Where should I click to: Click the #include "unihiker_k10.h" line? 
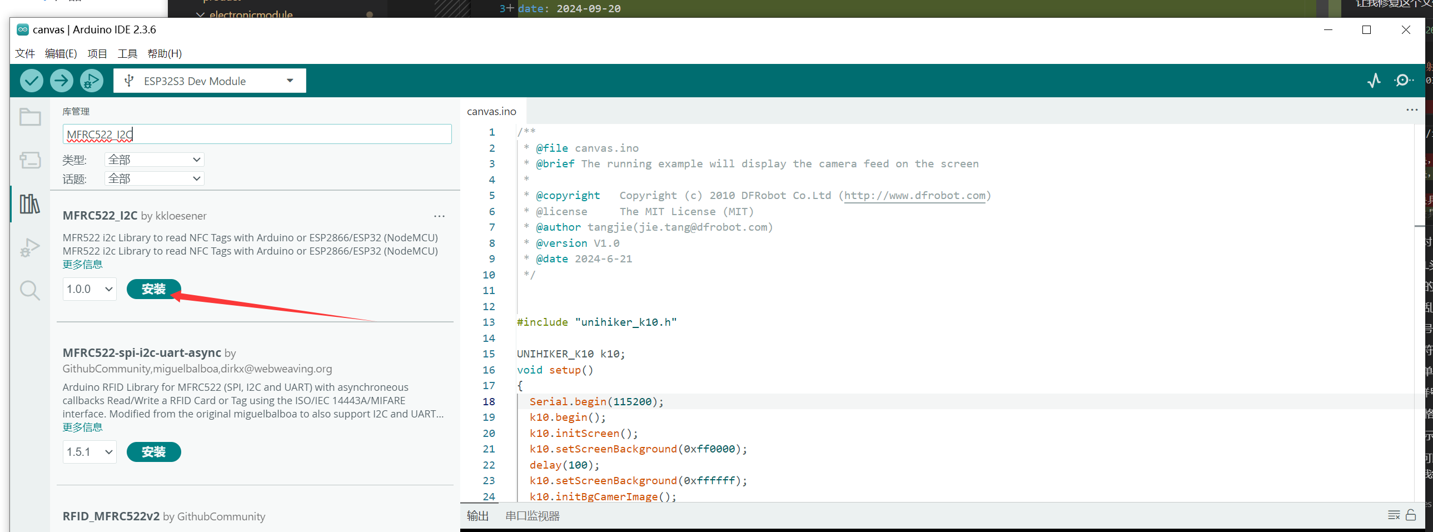click(597, 322)
